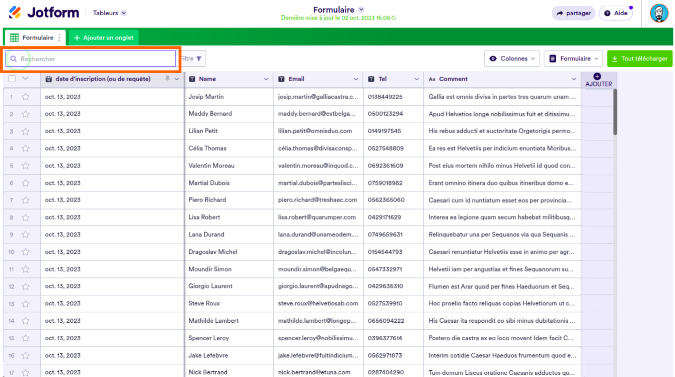Toggle the select-all rows checkbox
Viewport: 675px width, 377px height.
[12, 79]
